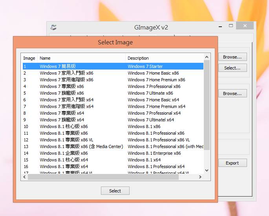Click the horizontal scrollbar thumb

(103, 177)
